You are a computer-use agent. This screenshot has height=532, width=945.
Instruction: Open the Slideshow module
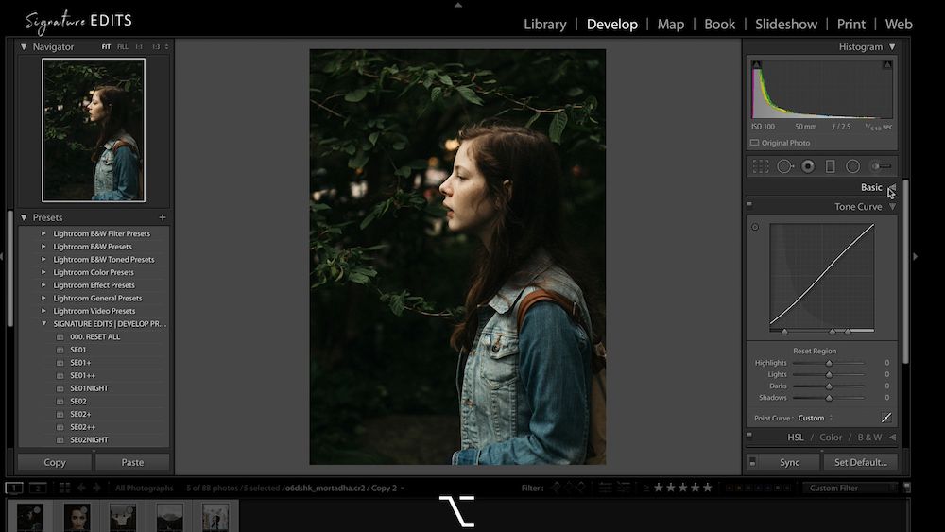(785, 25)
